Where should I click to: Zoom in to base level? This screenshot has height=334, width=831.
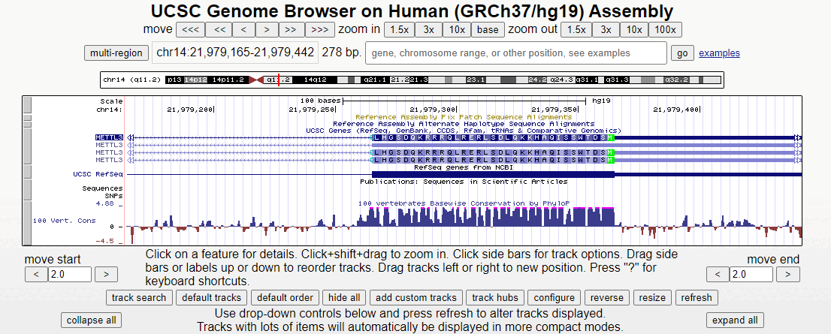coord(488,30)
